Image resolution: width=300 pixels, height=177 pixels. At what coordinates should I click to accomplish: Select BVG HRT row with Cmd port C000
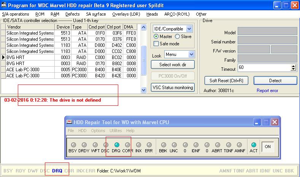click(69, 57)
